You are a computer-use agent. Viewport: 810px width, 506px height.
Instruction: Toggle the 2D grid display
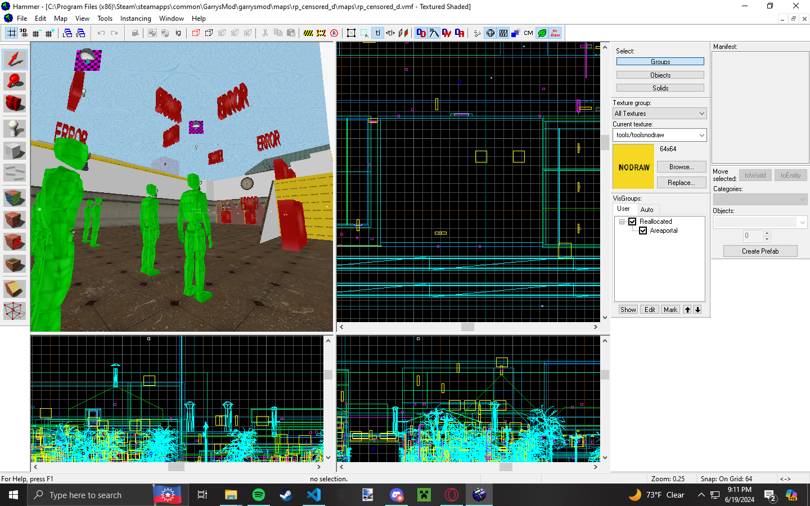coord(11,33)
